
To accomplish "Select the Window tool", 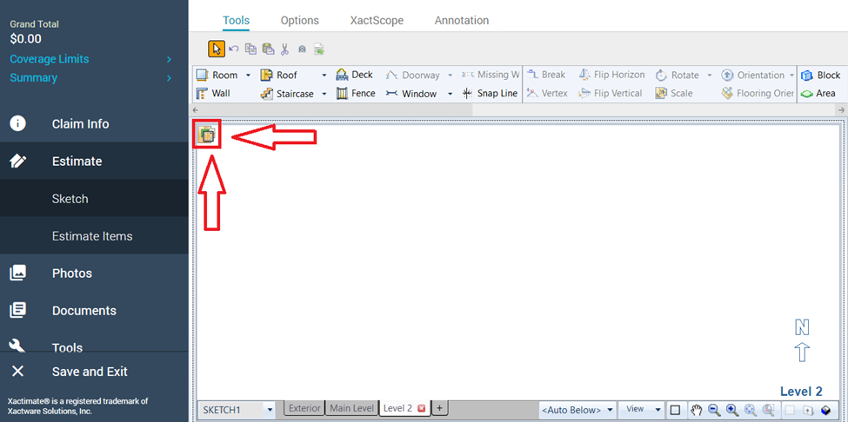I will [x=411, y=94].
